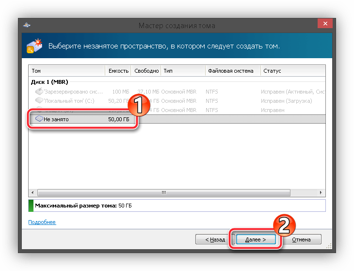Click the Максимальный размер тома: 50 ГБ text
The width and height of the screenshot is (354, 271).
tap(83, 206)
